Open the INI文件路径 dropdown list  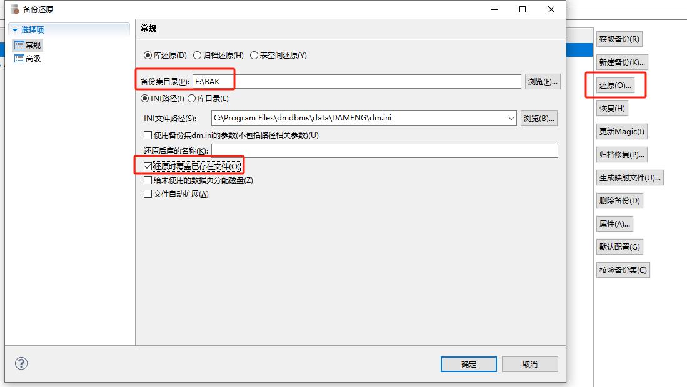point(511,118)
